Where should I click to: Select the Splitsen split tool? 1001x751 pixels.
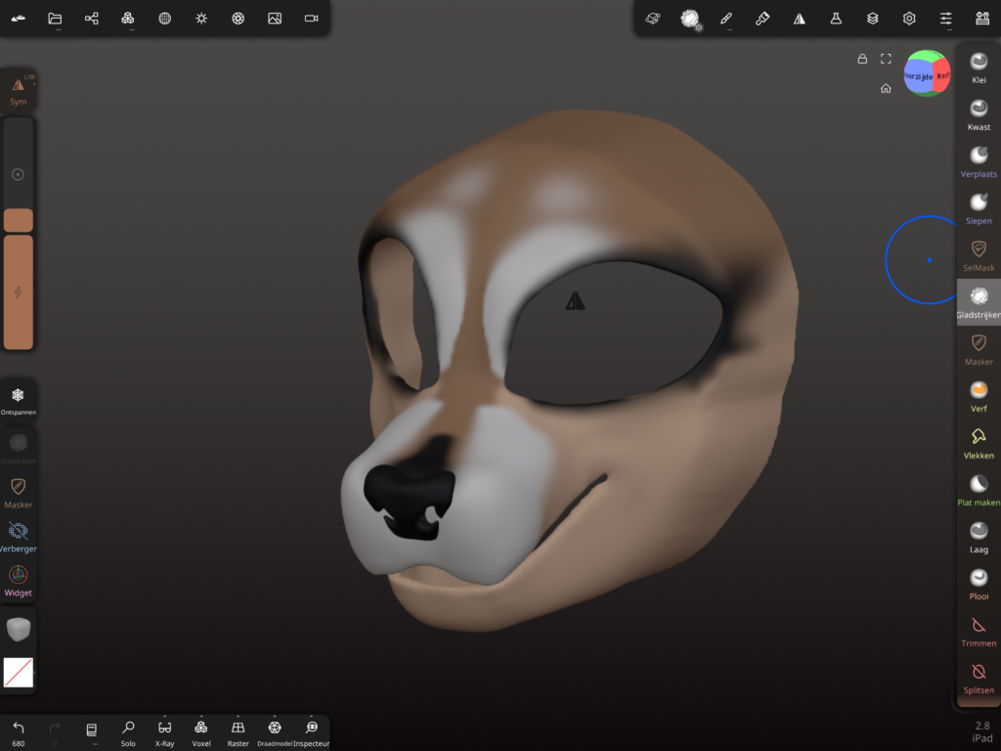pyautogui.click(x=978, y=678)
